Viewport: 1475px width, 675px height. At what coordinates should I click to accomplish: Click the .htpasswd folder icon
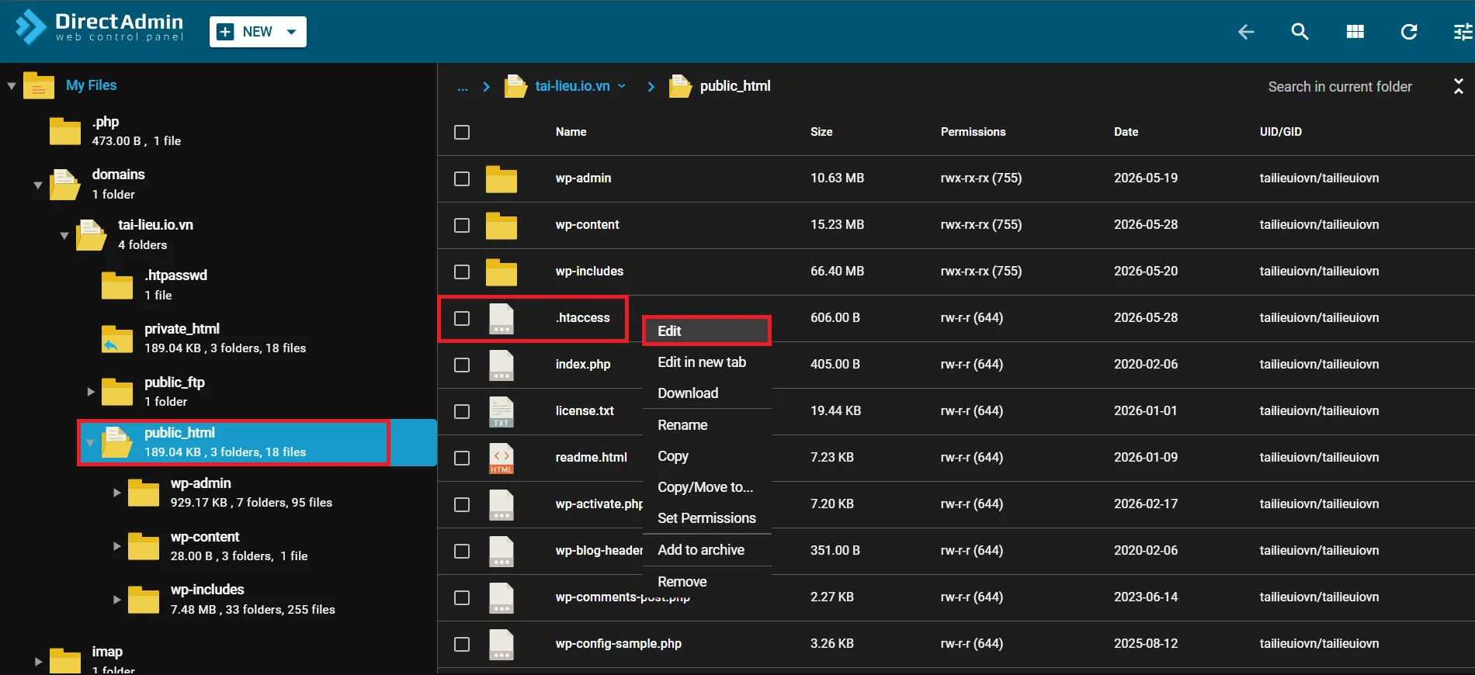coord(117,285)
